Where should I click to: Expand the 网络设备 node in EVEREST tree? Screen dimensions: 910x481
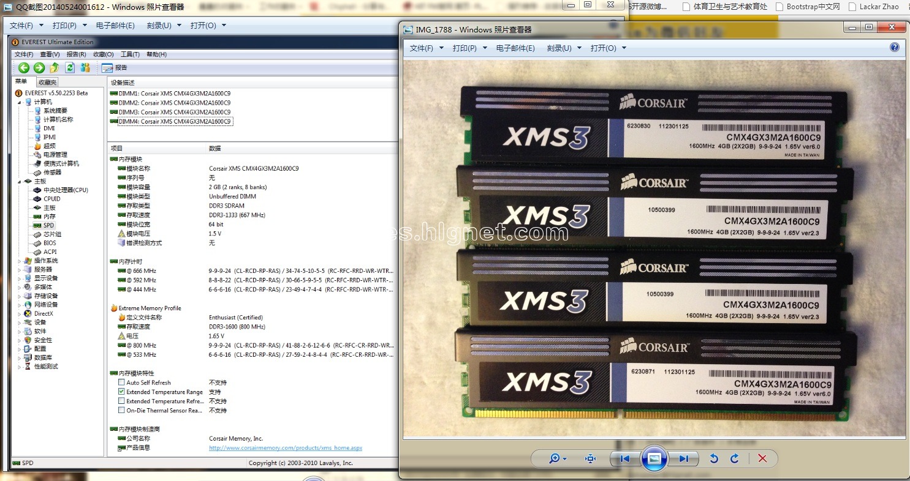click(x=19, y=305)
